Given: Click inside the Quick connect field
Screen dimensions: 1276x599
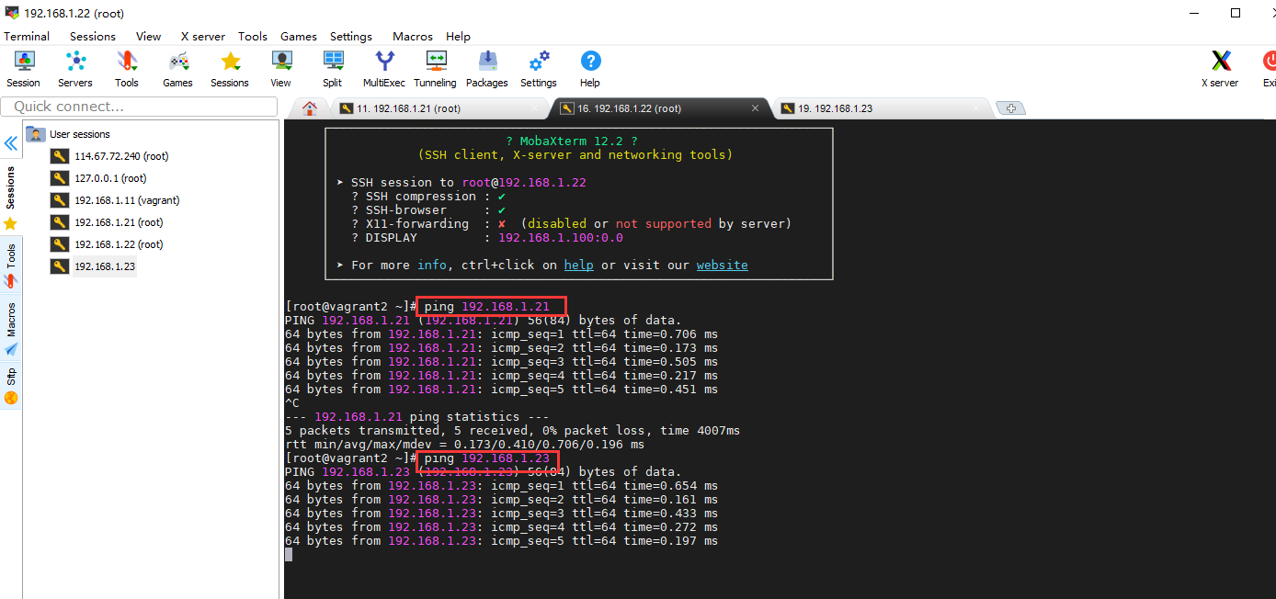Looking at the screenshot, I should tap(138, 107).
